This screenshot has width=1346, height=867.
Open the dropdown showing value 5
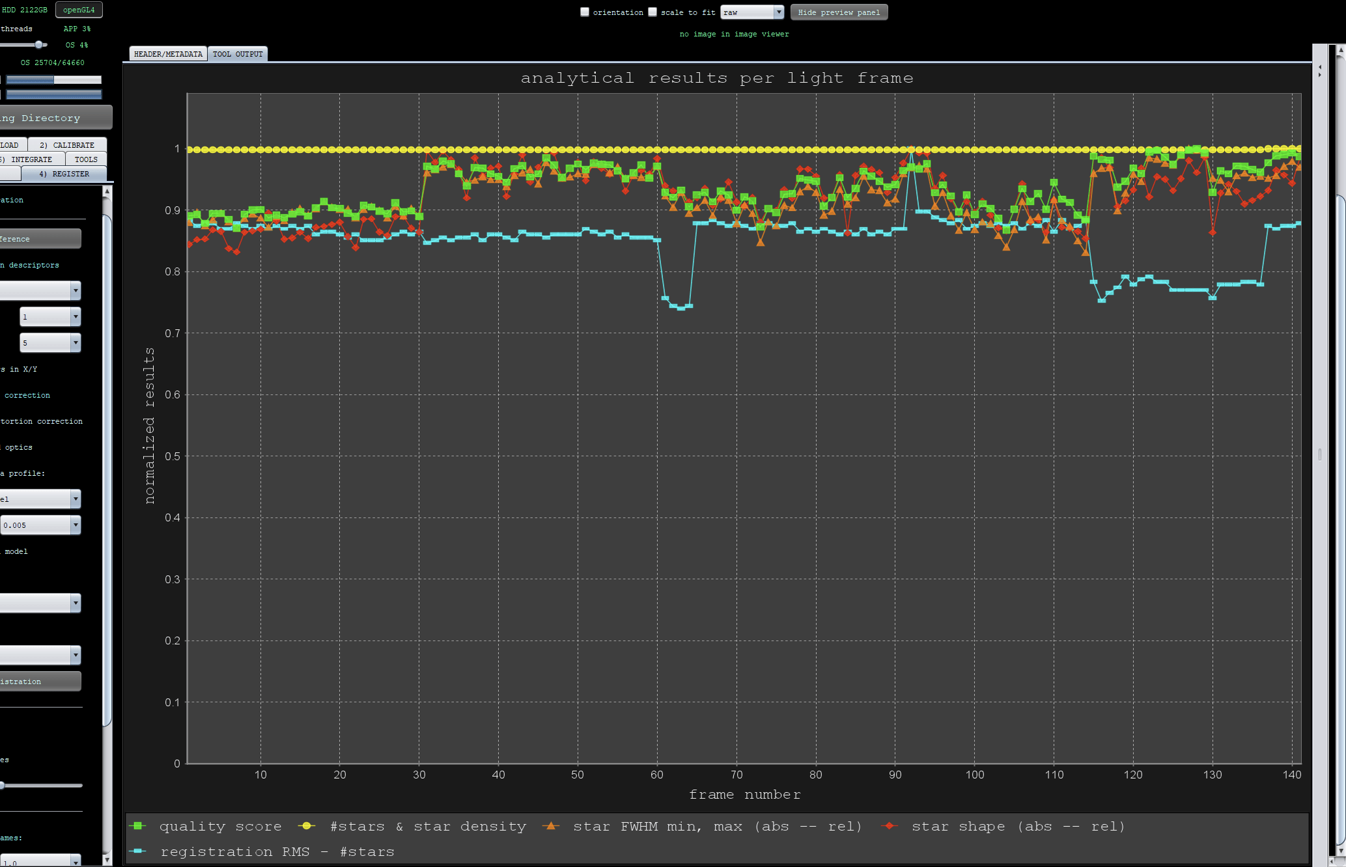pyautogui.click(x=50, y=342)
